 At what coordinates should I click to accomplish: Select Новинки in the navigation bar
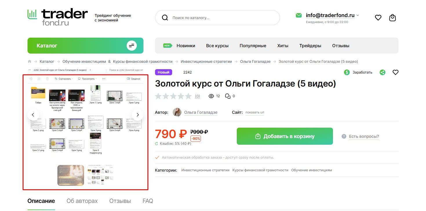[186, 46]
